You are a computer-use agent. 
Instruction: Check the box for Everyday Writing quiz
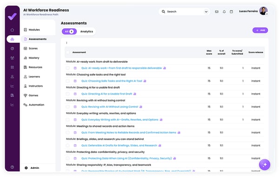coord(67,120)
